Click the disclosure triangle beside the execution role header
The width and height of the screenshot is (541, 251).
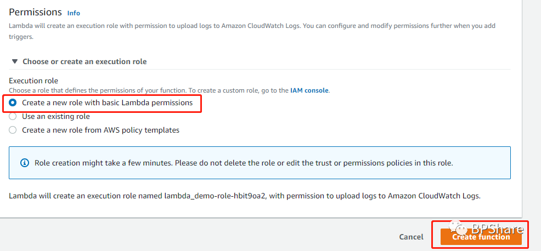tap(14, 62)
